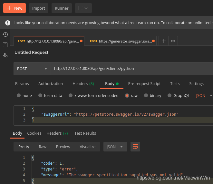Viewport: 213px width, 184px height.
Task: Select the POST generator.swagger.io request tab
Action: [121, 41]
